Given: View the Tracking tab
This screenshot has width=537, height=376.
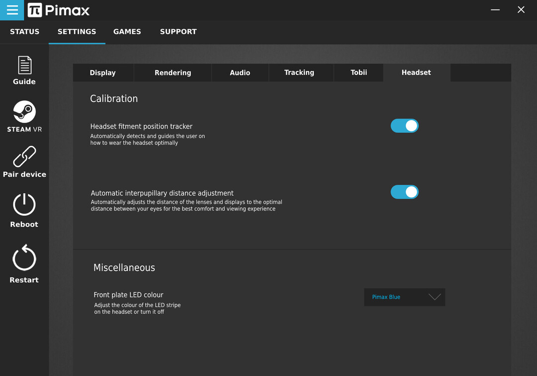Looking at the screenshot, I should click(x=299, y=73).
